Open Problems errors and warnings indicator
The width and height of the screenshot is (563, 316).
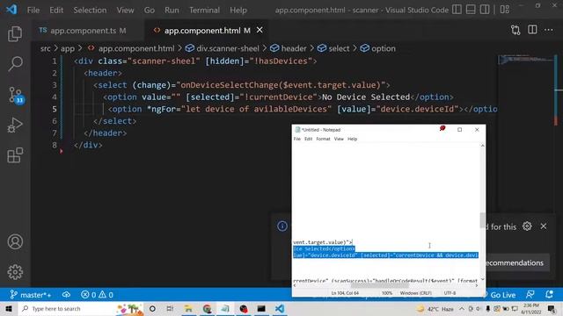[97, 295]
